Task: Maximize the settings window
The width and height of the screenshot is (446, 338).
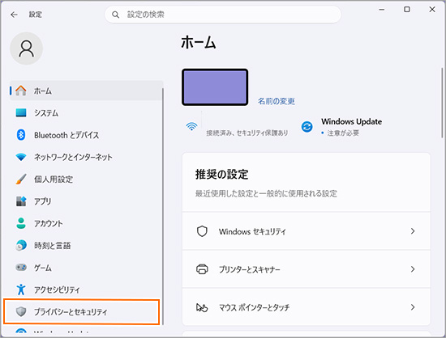Action: (x=407, y=10)
